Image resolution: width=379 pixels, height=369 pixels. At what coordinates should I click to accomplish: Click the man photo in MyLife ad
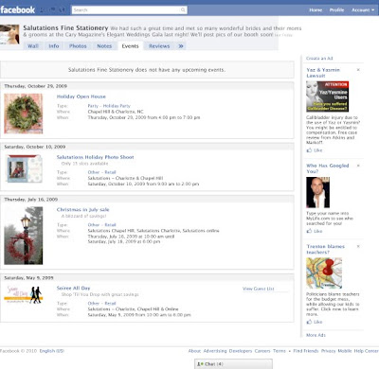point(317,192)
